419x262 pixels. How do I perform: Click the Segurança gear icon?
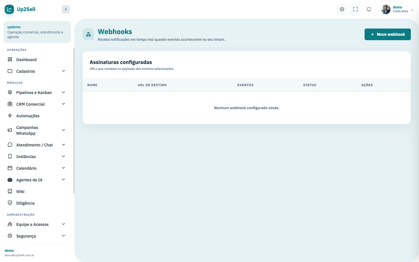coord(10,236)
